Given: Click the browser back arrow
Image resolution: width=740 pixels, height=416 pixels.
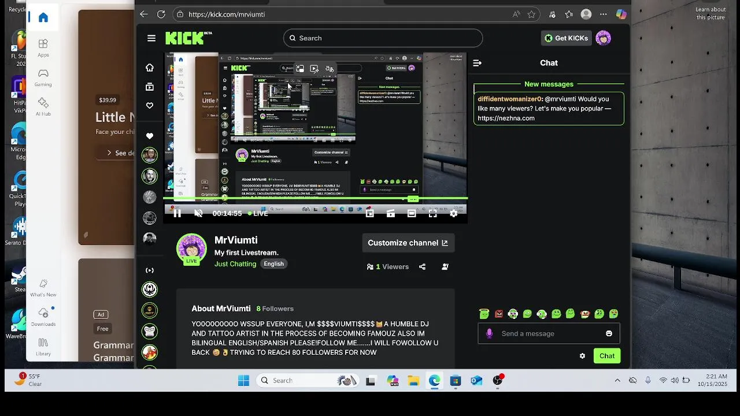Looking at the screenshot, I should [x=143, y=14].
